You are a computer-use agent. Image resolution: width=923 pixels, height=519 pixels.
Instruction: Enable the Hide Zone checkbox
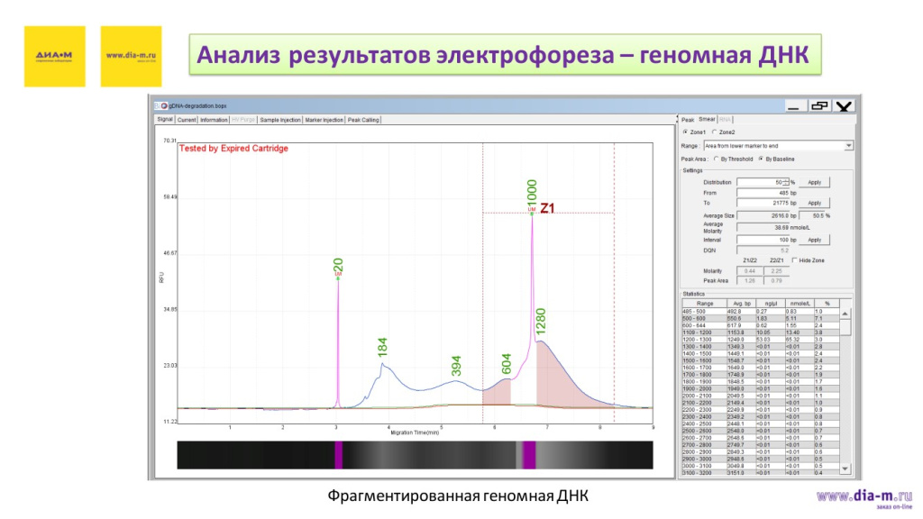point(795,260)
